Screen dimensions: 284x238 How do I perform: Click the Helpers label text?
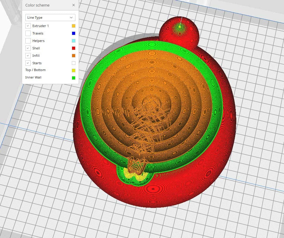38,41
